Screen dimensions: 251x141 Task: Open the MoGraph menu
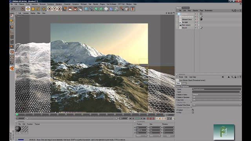point(84,4)
